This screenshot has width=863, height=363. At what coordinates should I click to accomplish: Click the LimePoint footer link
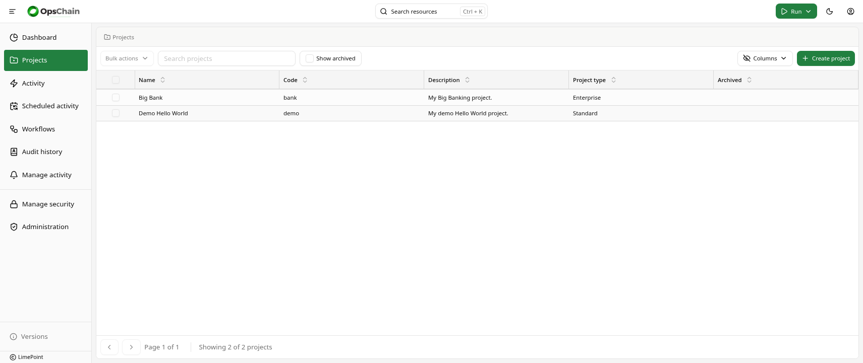tap(27, 357)
